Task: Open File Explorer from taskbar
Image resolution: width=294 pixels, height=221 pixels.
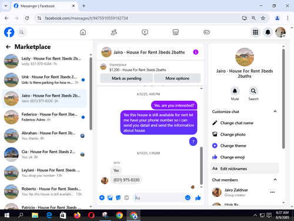Action: pyautogui.click(x=35, y=215)
